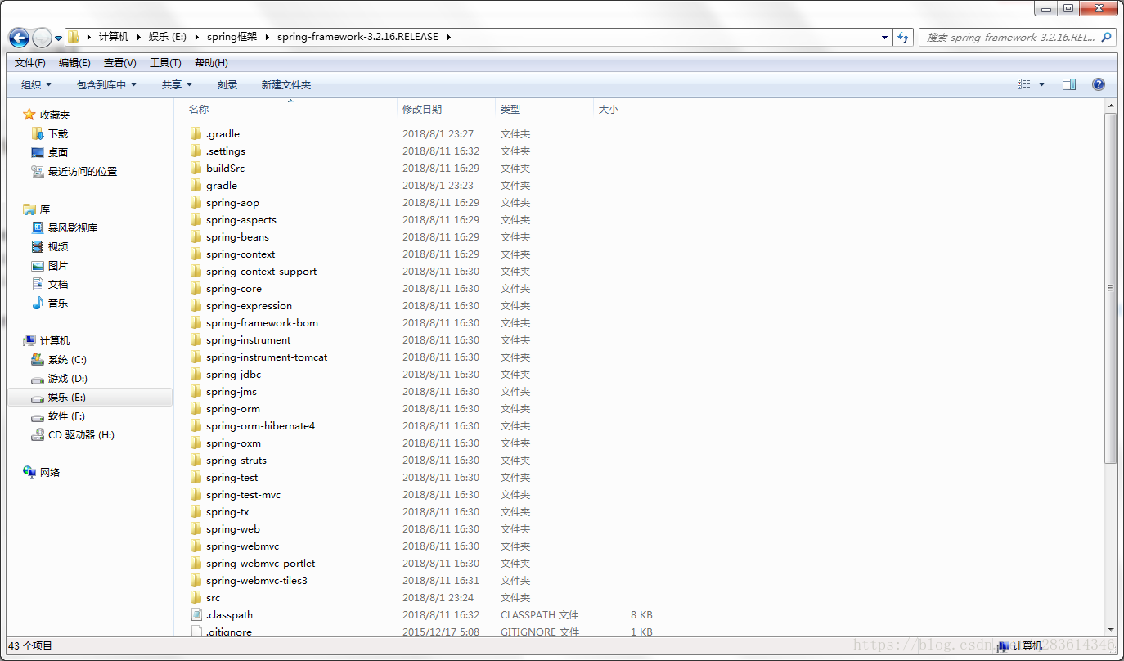Click the 文档 library icon
This screenshot has width=1124, height=661.
[x=38, y=284]
